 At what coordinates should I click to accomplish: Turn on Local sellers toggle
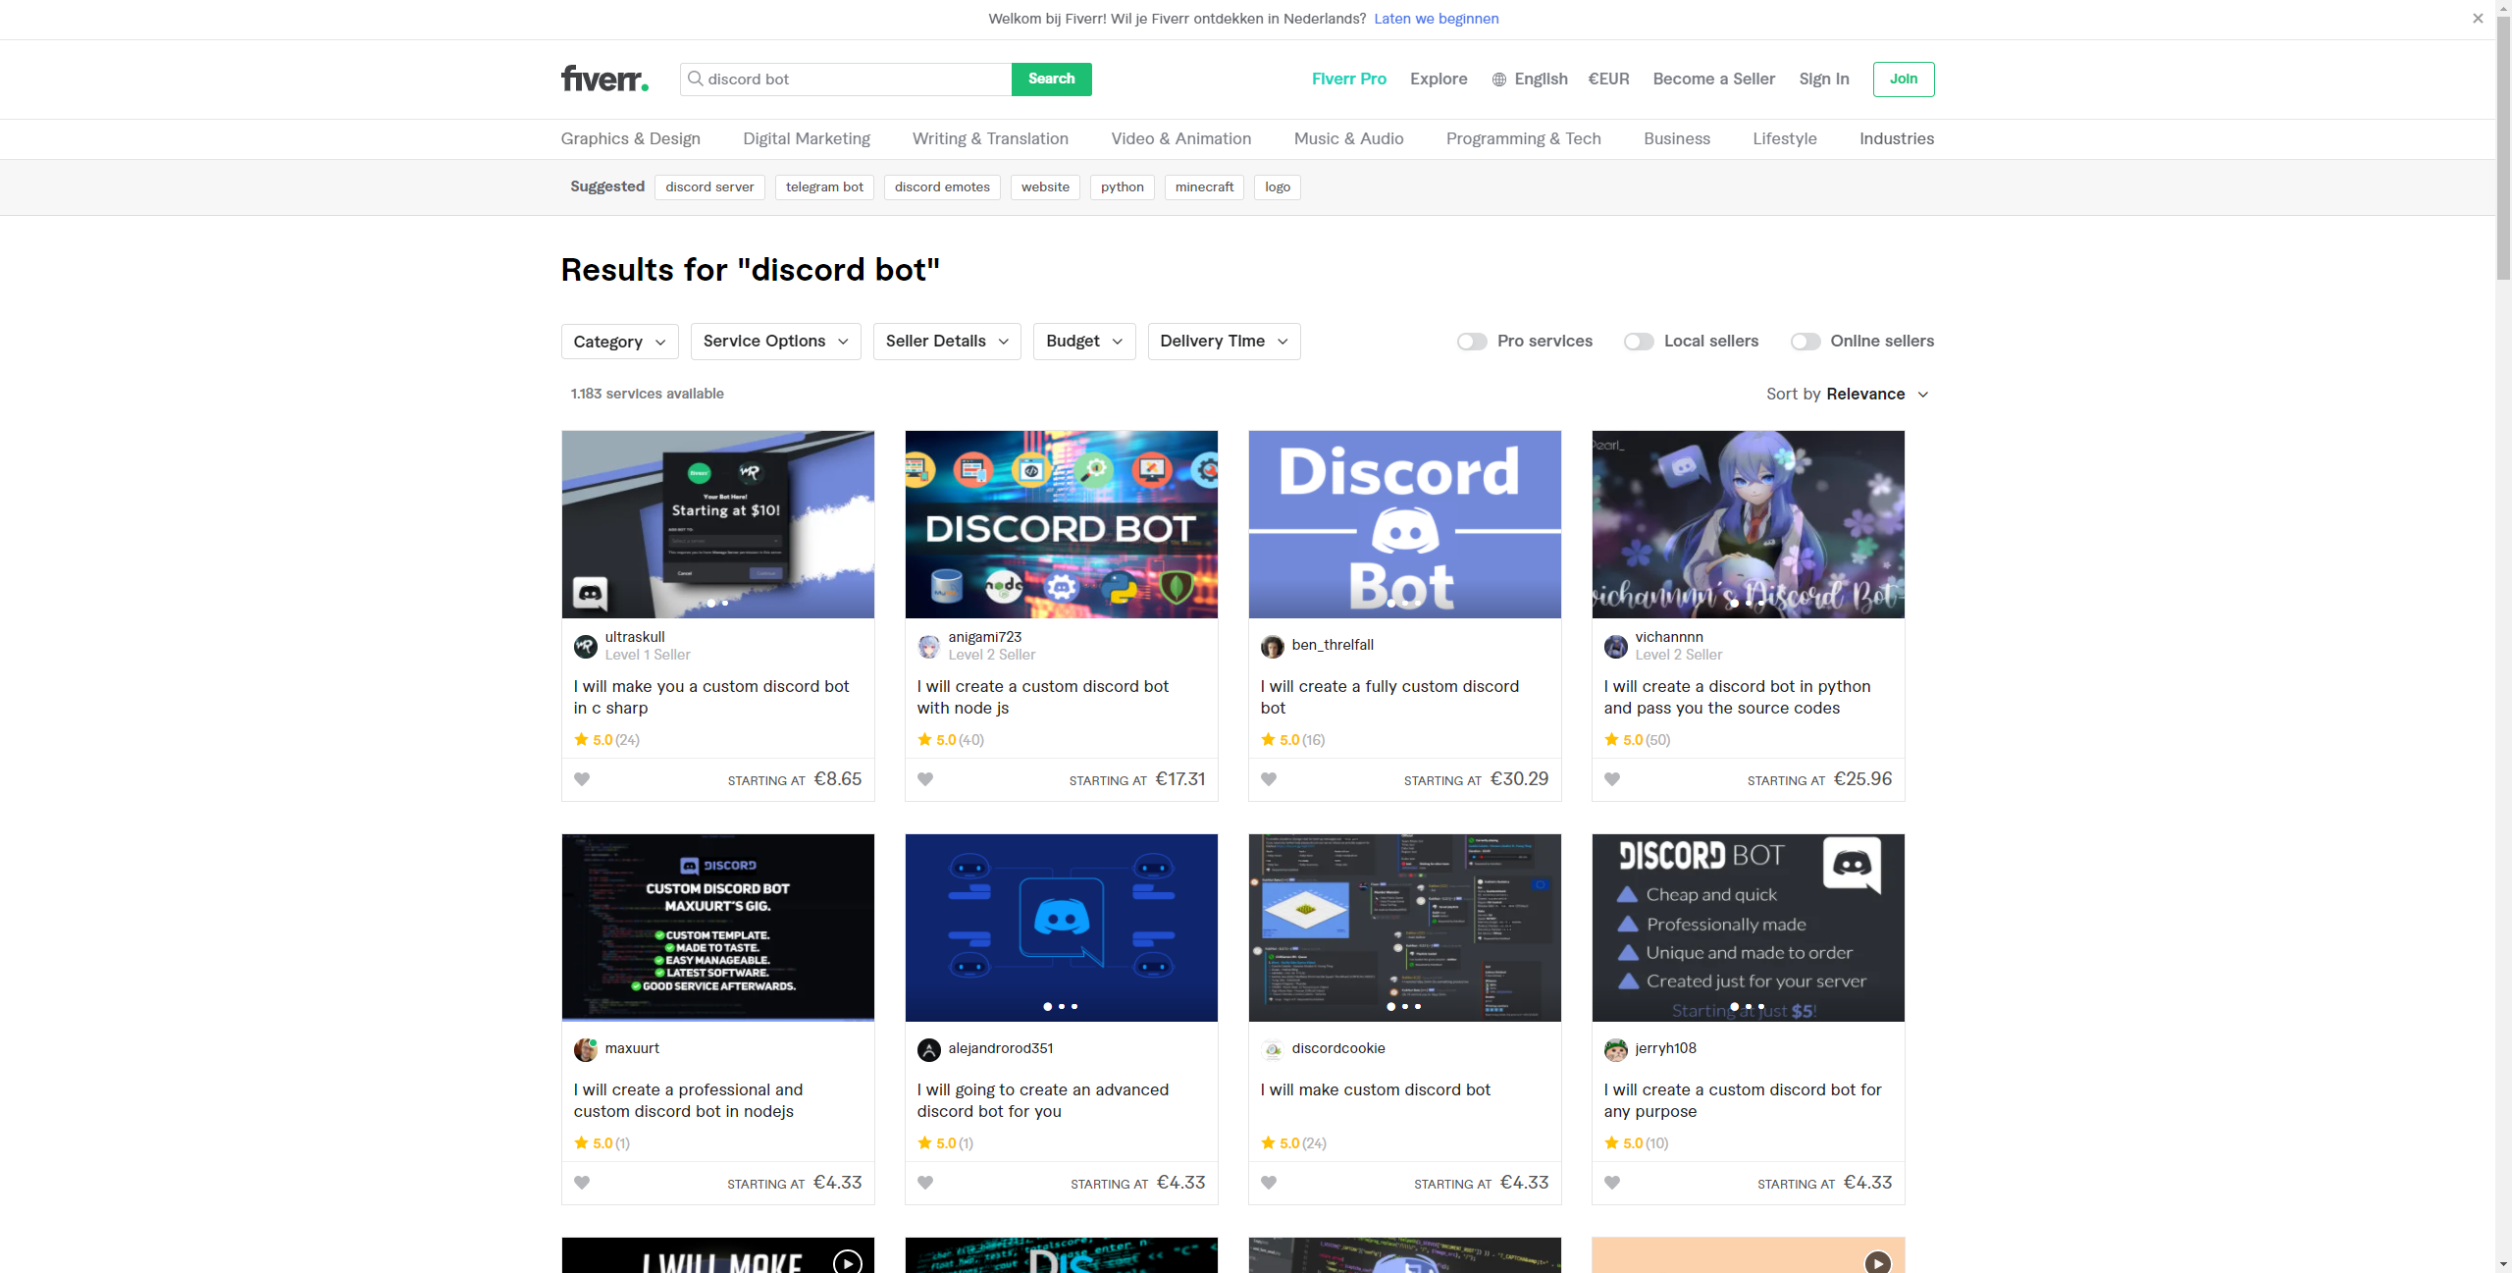(x=1638, y=342)
